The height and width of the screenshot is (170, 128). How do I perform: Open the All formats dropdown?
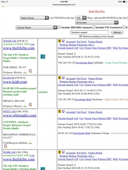97,23
